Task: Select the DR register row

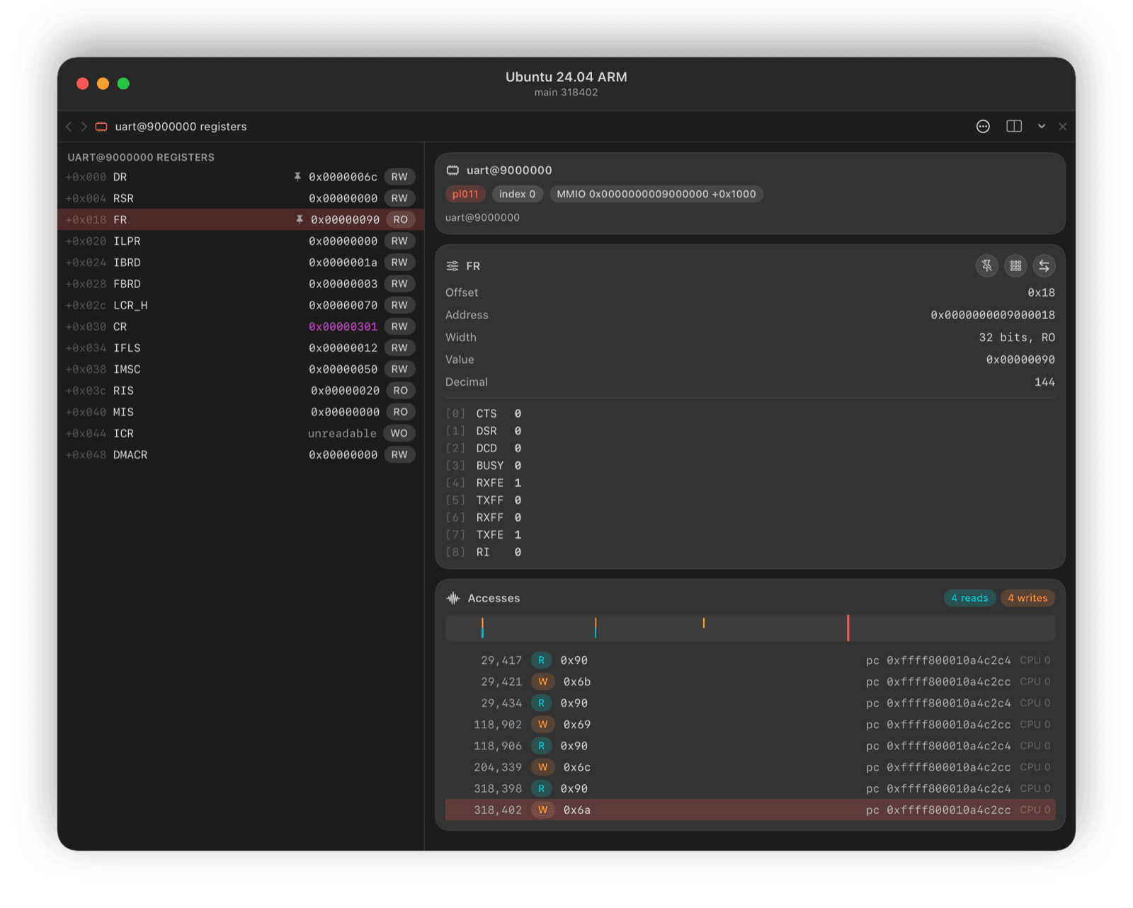Action: pyautogui.click(x=241, y=177)
